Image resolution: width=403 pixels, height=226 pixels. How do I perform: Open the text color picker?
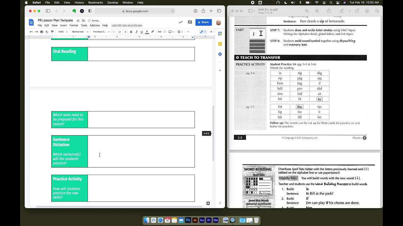pyautogui.click(x=147, y=32)
